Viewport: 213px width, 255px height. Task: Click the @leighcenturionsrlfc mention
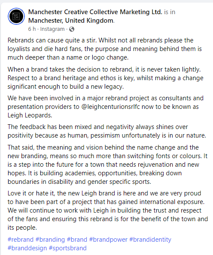(110, 107)
